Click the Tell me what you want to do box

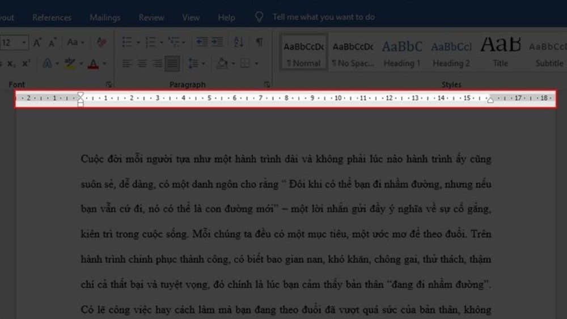[323, 17]
